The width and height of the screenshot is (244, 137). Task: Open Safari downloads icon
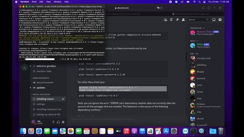203,8
